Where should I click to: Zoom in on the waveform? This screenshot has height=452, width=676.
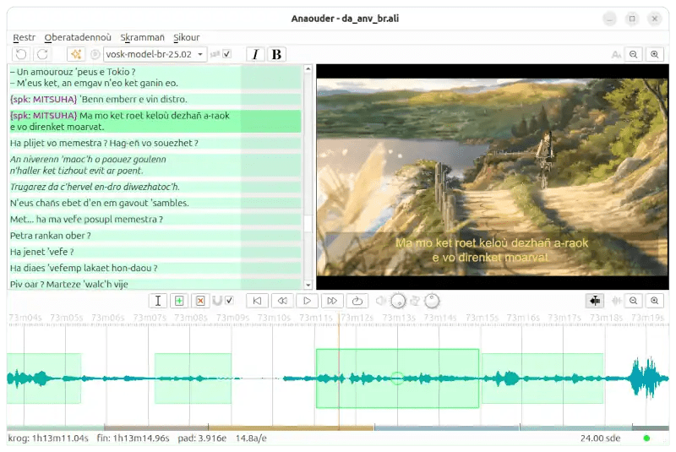pos(654,301)
